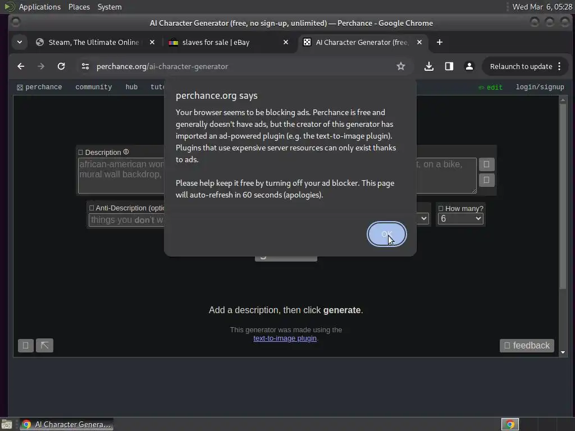The width and height of the screenshot is (575, 431).
Task: Click the Anti-Description input field
Action: (126, 220)
